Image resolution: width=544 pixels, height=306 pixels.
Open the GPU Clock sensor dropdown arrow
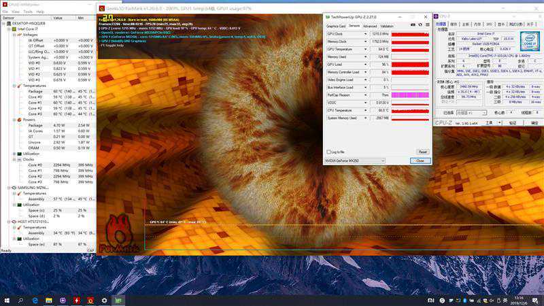tap(365, 33)
